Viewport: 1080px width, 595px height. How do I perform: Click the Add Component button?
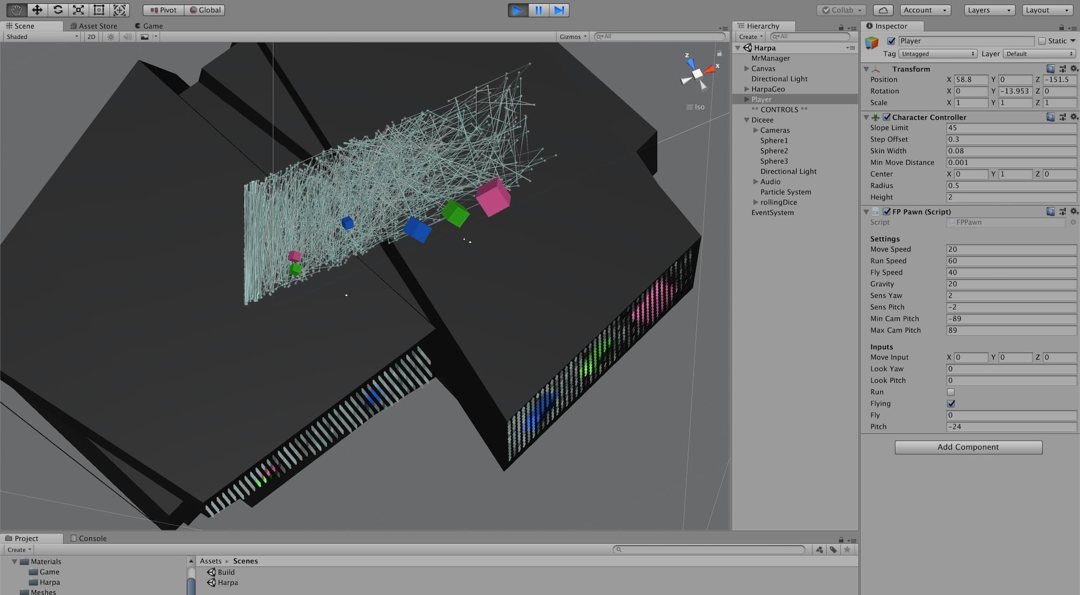pos(968,447)
